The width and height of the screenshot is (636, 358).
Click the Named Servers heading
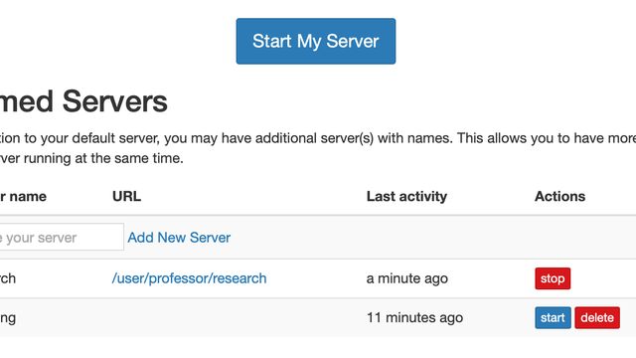tap(83, 101)
